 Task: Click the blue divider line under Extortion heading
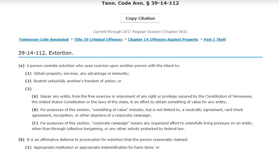(x=140, y=57)
